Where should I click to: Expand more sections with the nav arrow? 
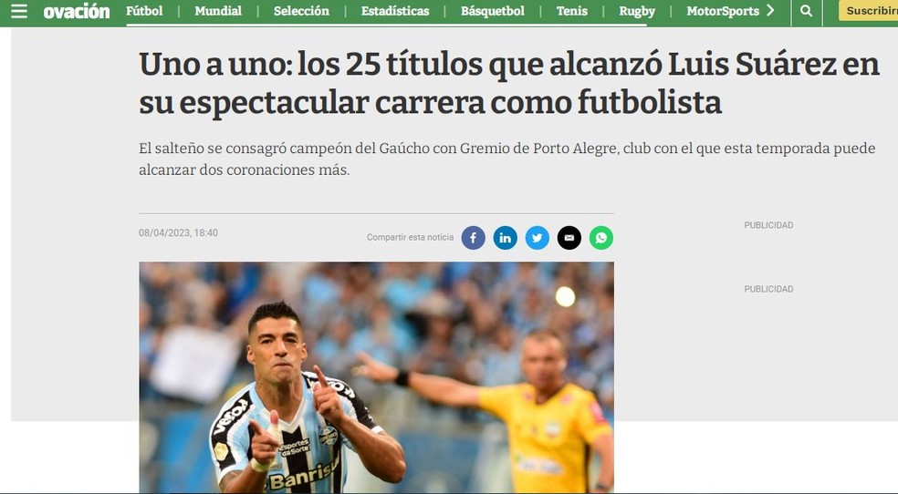click(x=770, y=10)
